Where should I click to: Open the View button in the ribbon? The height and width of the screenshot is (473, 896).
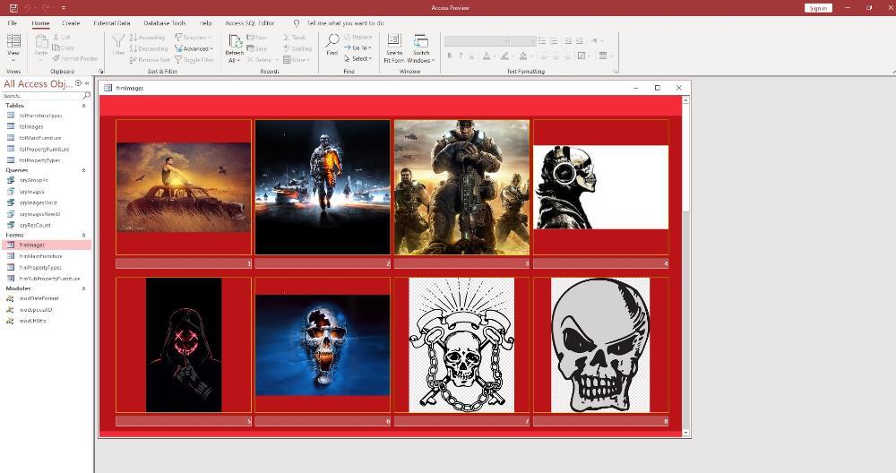pos(13,47)
